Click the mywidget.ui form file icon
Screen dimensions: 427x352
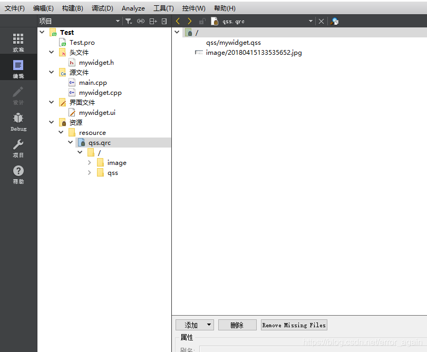tap(72, 112)
